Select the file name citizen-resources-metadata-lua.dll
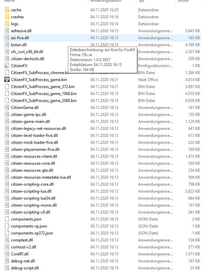Screen dimensions: 218x273 pyautogui.click(x=41, y=177)
